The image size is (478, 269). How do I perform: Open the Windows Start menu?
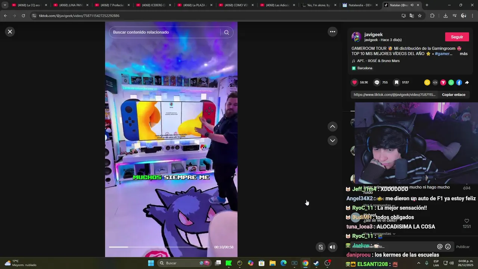(151, 263)
